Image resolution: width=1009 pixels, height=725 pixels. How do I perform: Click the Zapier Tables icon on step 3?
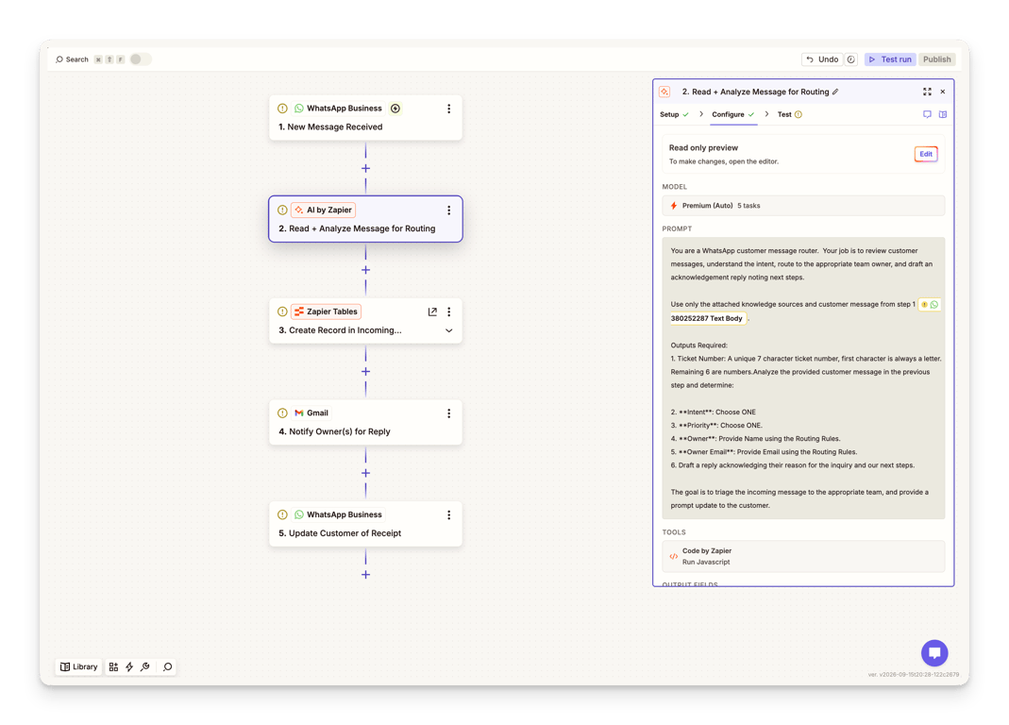[x=298, y=312]
